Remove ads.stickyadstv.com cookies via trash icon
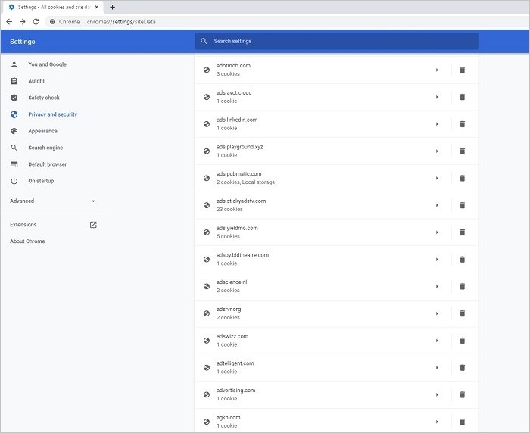The width and height of the screenshot is (530, 433). (463, 205)
